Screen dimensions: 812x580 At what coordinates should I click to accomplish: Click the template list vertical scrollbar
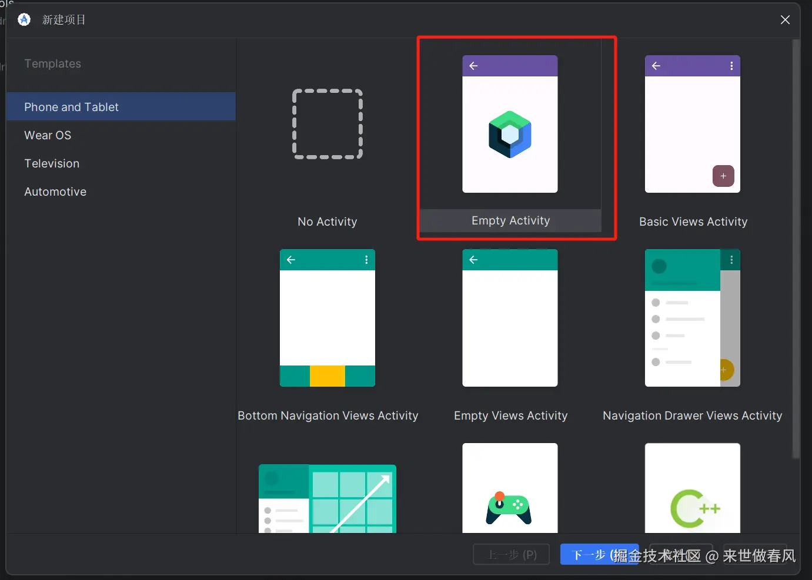pos(796,249)
